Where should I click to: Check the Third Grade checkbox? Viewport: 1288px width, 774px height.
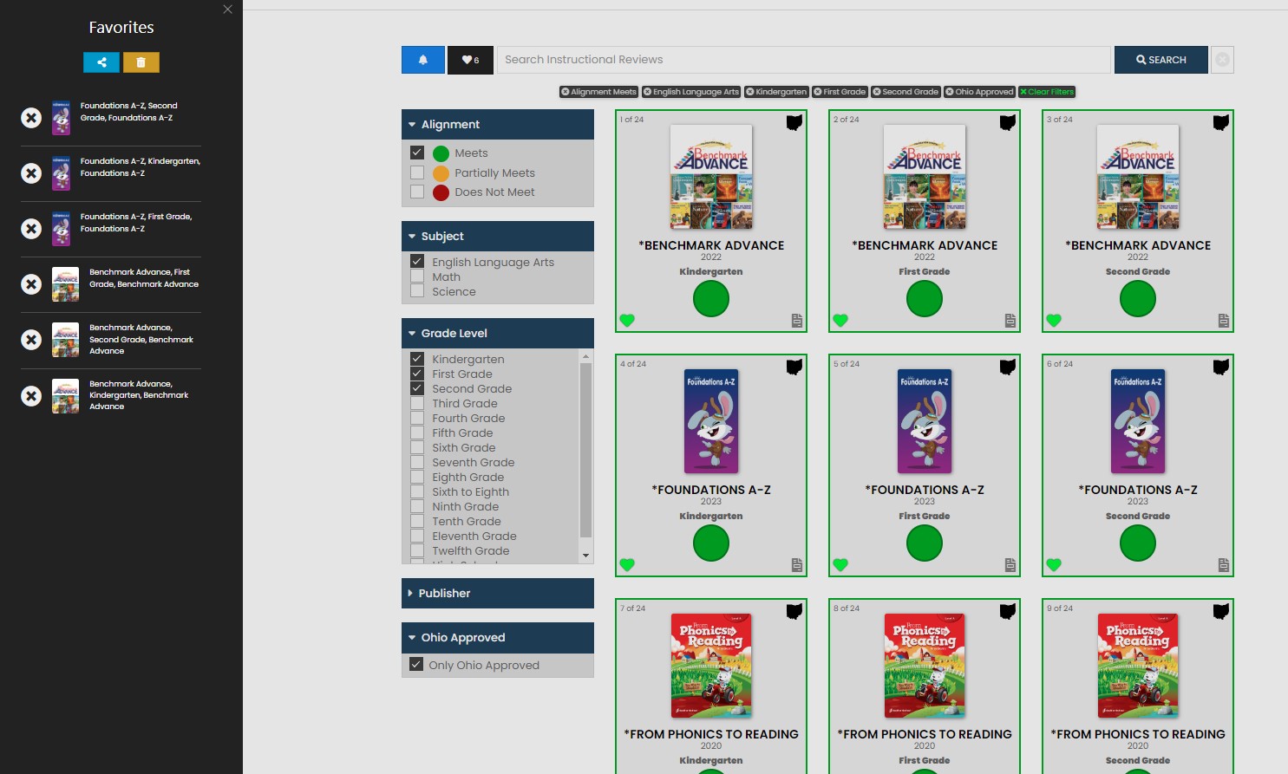417,403
